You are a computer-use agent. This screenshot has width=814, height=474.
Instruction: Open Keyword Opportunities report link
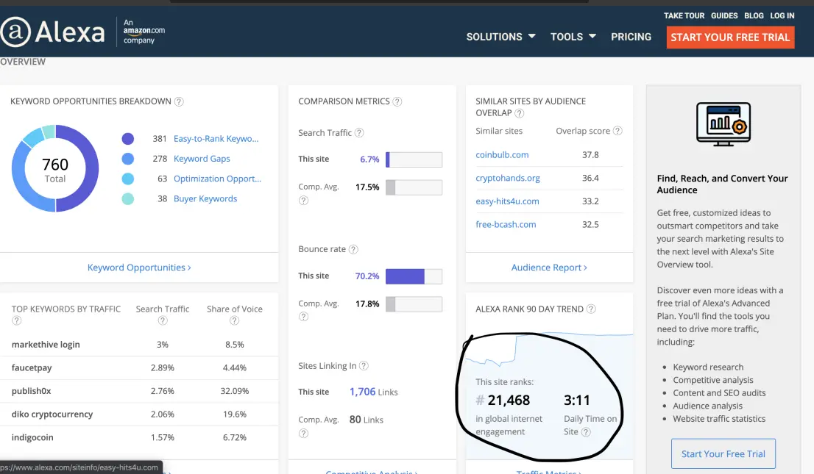point(139,267)
